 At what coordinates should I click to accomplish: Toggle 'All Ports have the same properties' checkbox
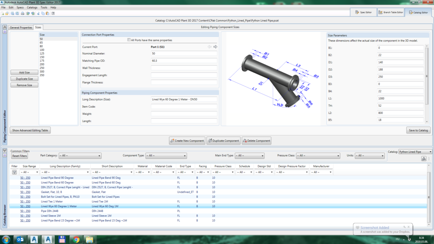pos(129,40)
